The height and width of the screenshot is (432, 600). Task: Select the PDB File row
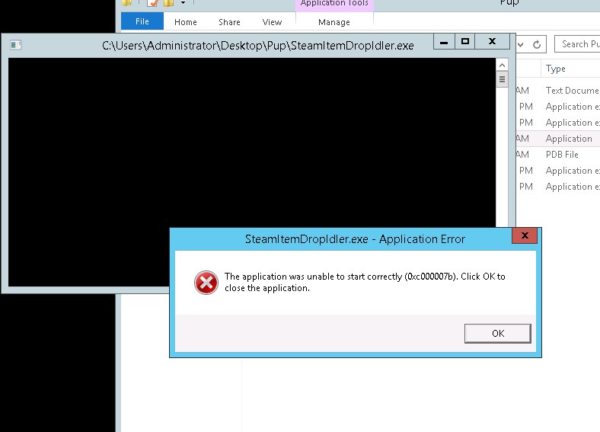pyautogui.click(x=557, y=155)
